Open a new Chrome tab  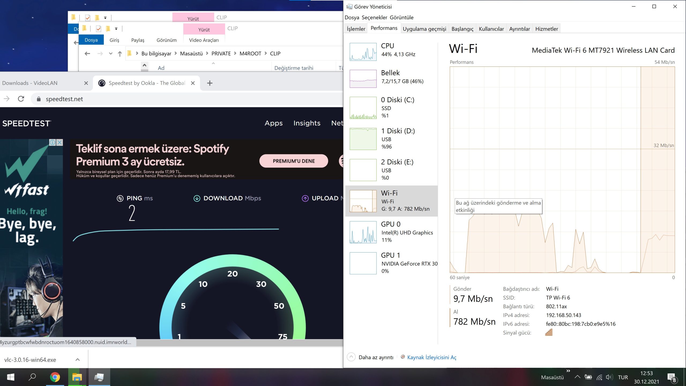[x=210, y=83]
